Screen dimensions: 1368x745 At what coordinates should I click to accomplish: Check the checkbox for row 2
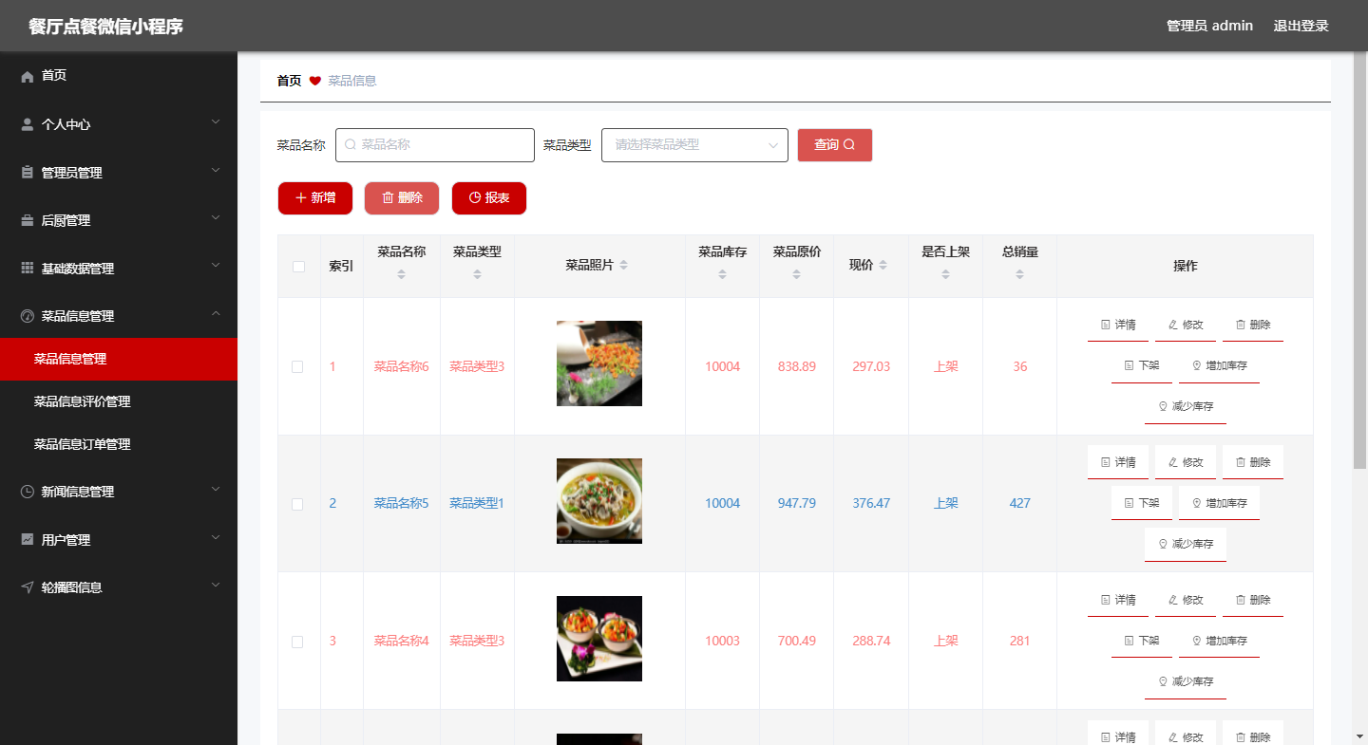pos(297,504)
